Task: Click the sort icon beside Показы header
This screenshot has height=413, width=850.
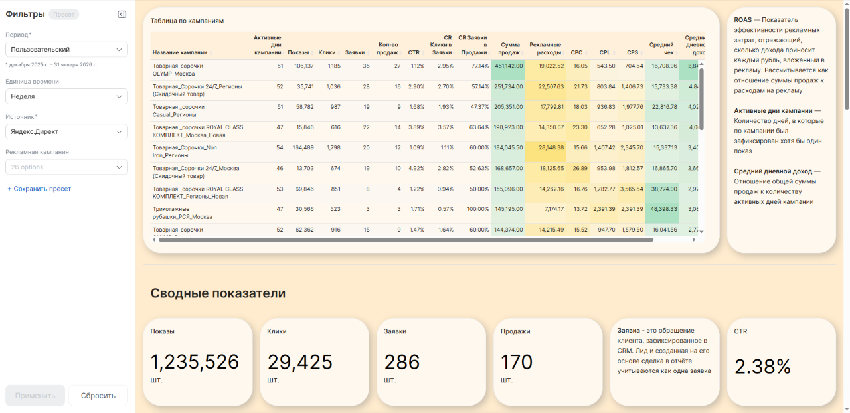Action: point(312,53)
